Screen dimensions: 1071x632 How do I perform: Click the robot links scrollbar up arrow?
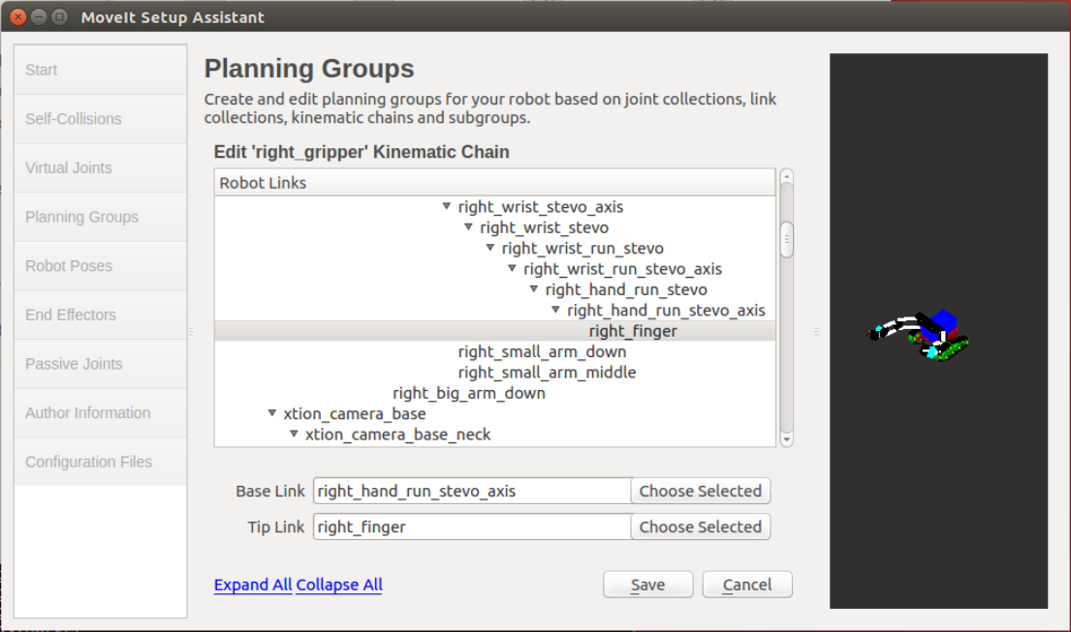787,176
